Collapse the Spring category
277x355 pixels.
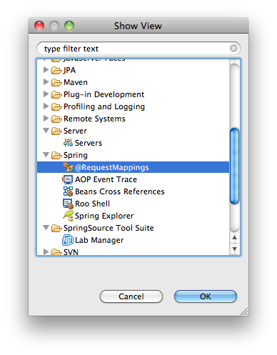tap(46, 155)
